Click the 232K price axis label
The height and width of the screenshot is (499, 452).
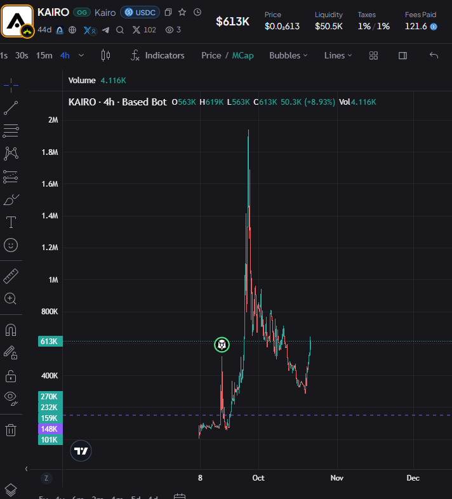[50, 408]
